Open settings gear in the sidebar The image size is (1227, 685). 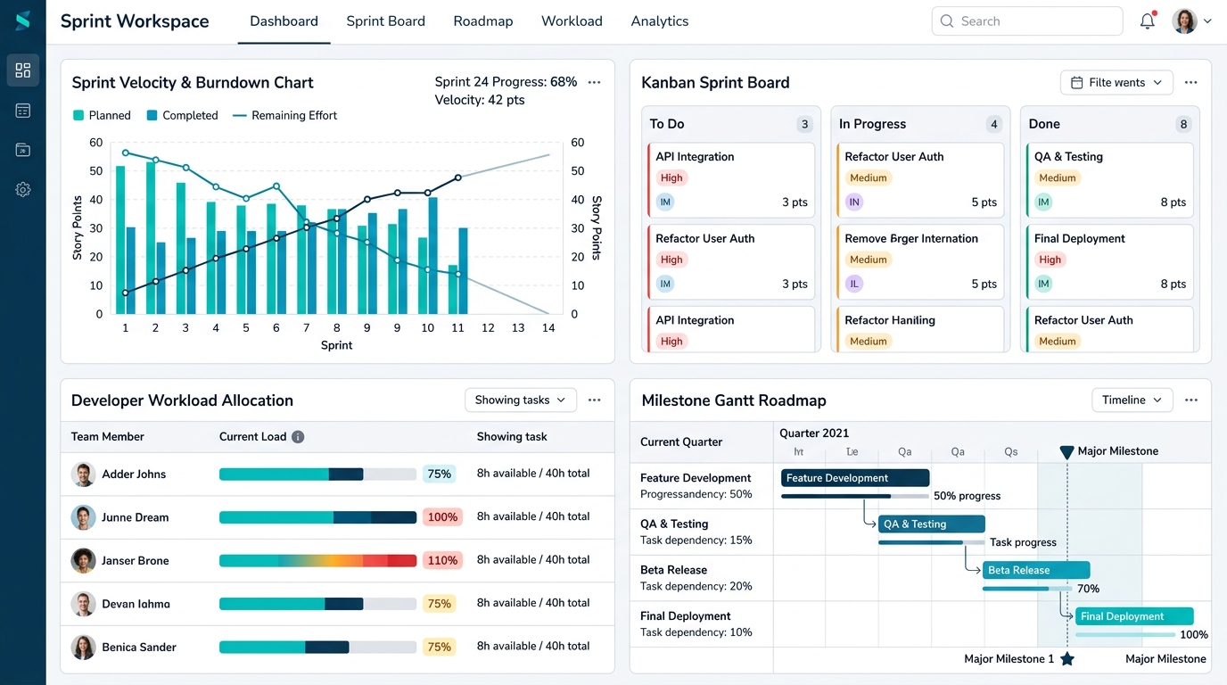click(23, 189)
